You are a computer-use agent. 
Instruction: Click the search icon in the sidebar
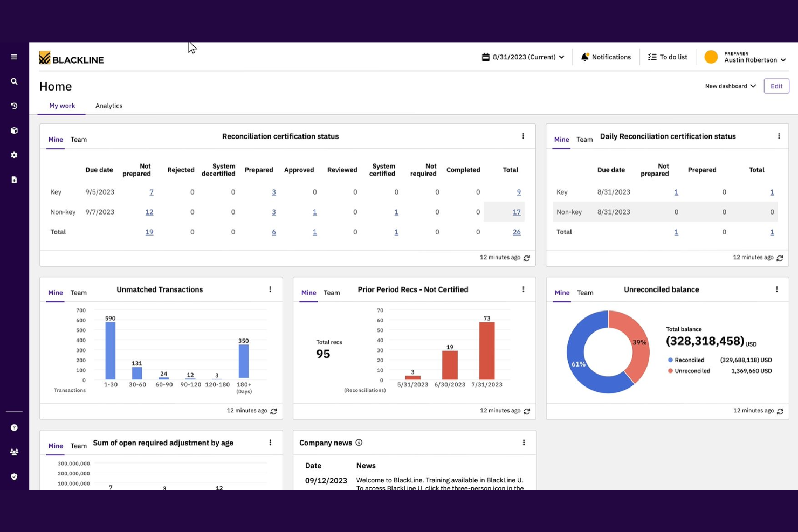(14, 81)
